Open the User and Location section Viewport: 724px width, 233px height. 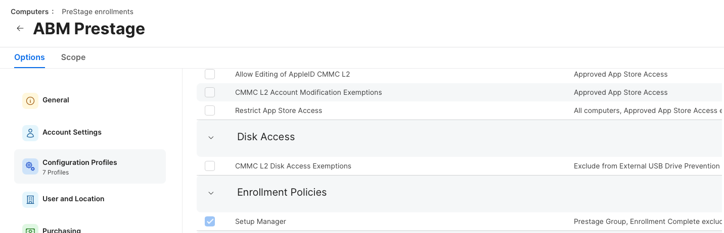pos(73,199)
